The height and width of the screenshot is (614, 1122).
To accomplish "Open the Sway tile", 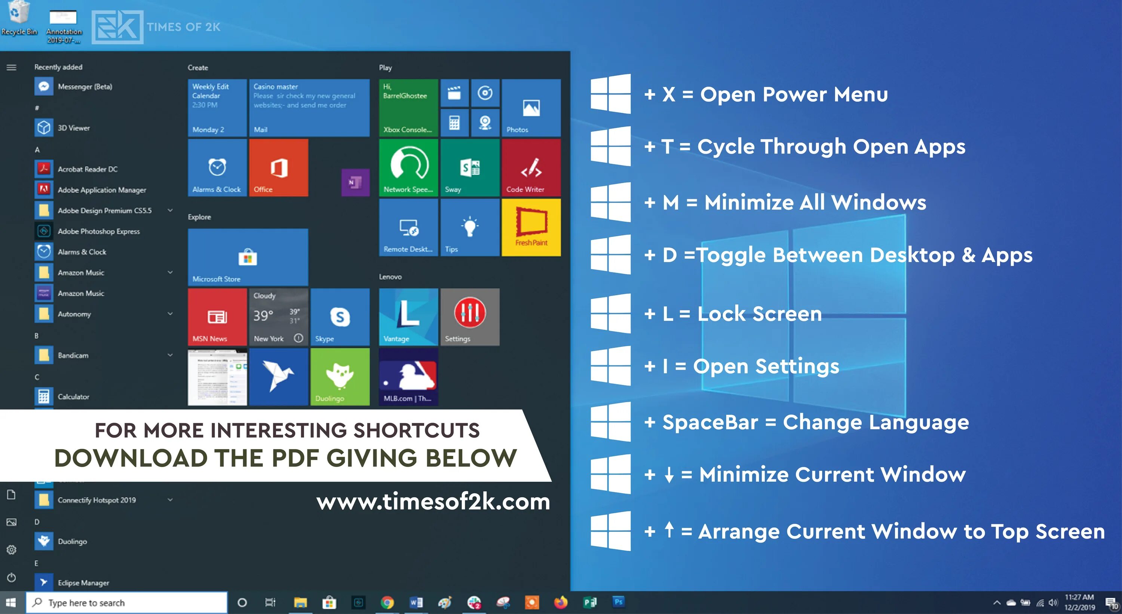I will coord(470,167).
